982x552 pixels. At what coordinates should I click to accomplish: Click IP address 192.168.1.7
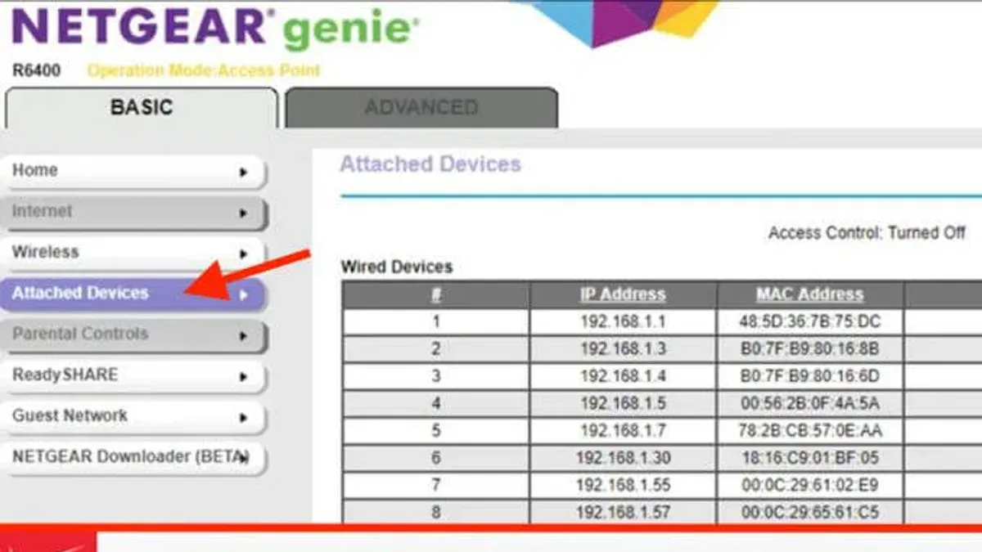623,430
